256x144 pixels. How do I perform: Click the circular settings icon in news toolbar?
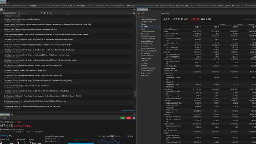[44, 13]
